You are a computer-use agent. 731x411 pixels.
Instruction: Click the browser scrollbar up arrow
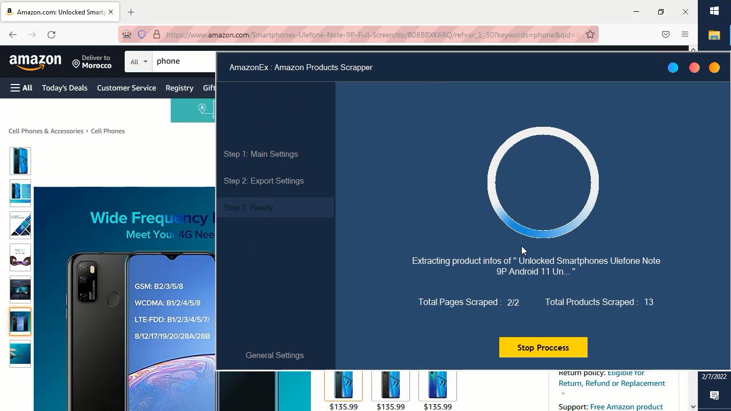coord(693,49)
